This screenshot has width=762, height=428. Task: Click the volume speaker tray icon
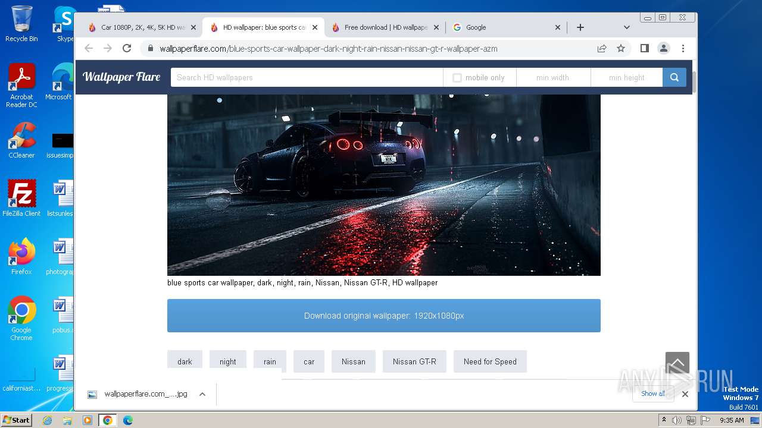click(677, 420)
